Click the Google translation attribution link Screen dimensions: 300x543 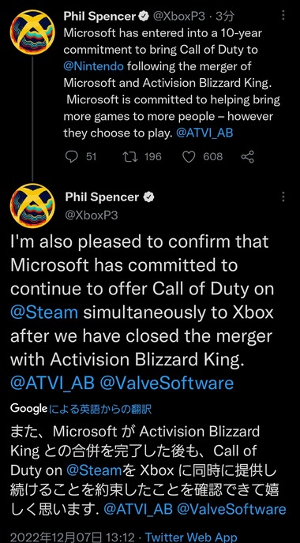pos(81,409)
